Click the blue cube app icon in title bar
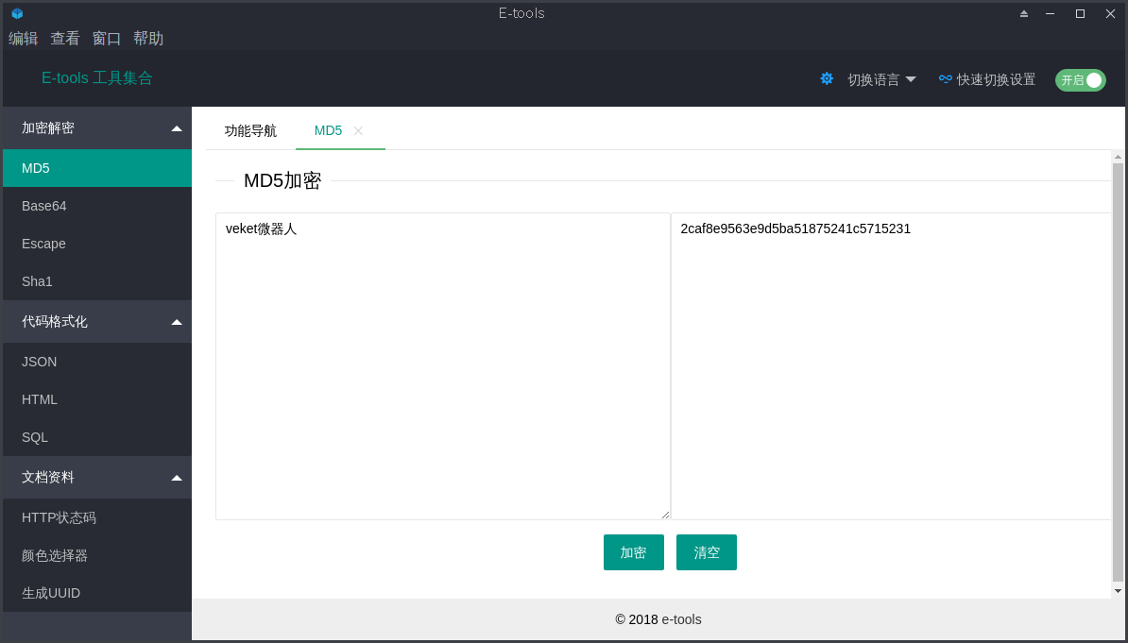The image size is (1128, 643). pyautogui.click(x=17, y=13)
